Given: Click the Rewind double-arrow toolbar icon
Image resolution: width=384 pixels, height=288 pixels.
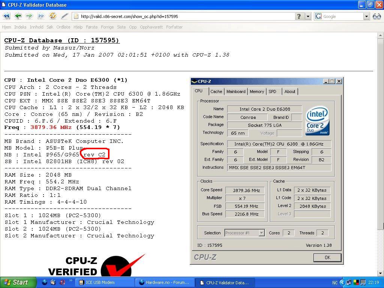Looking at the screenshot, I should pos(7,16).
